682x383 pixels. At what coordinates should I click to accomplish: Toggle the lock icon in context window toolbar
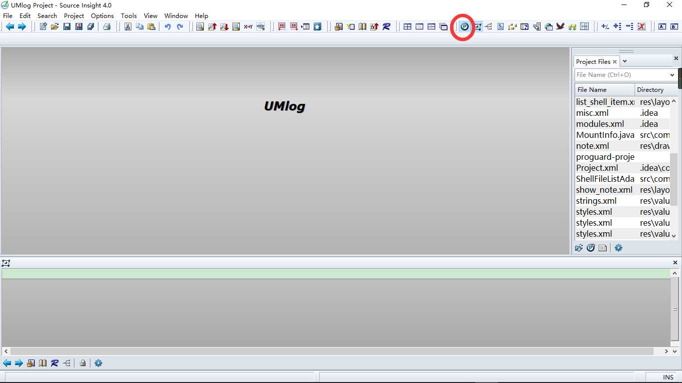point(82,363)
